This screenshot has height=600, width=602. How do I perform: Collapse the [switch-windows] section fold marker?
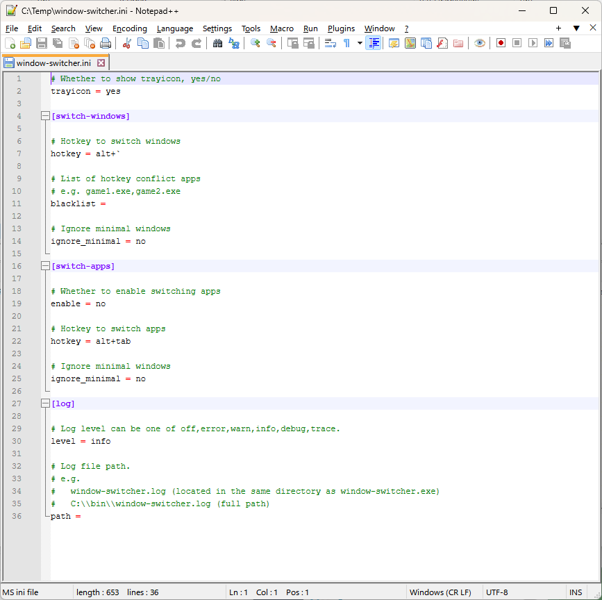coord(45,116)
